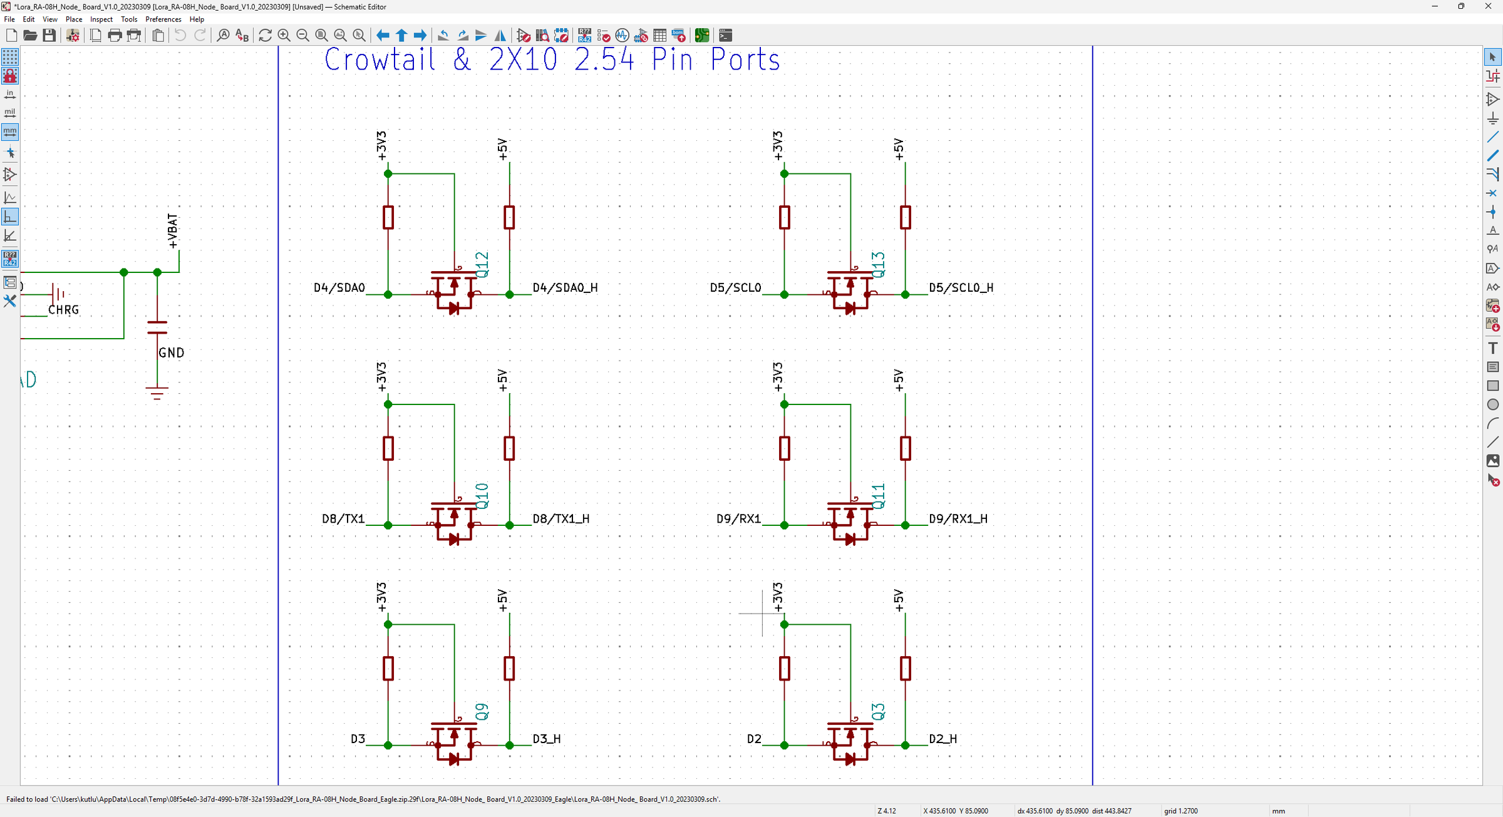
Task: Zoom in on the schematic
Action: (x=284, y=36)
